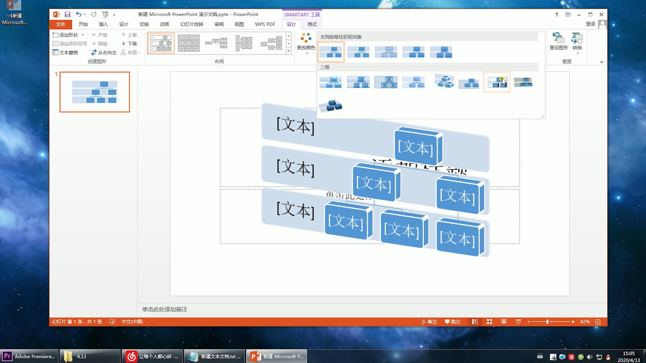Click 降级 to demote the shape
Viewport: 646px width, 363px height.
click(100, 44)
